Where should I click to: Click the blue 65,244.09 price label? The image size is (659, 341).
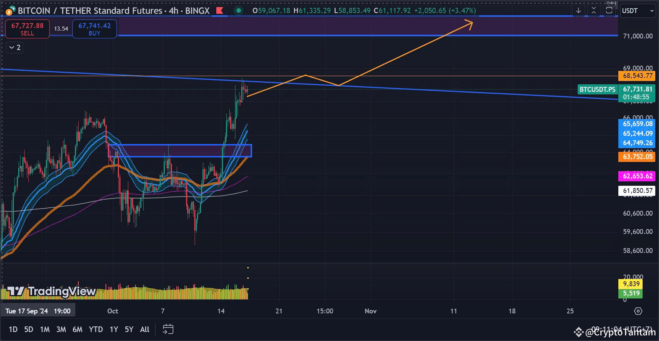(637, 134)
